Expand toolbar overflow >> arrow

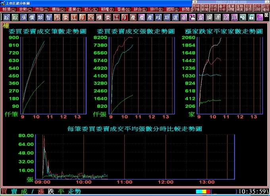click(266, 16)
